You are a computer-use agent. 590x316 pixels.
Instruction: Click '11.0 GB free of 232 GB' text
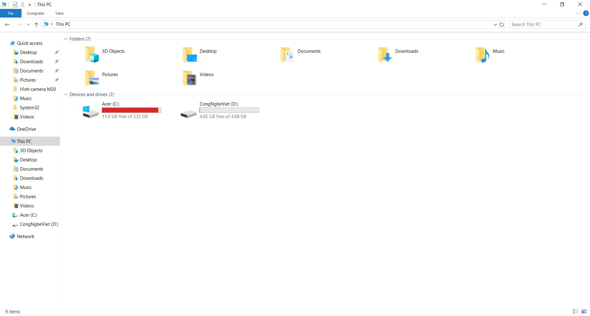[x=125, y=117]
